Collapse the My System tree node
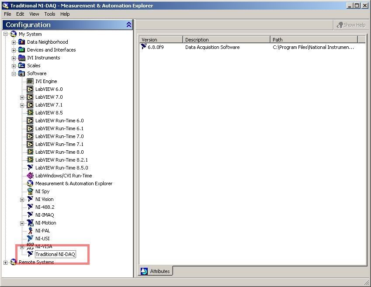This screenshot has height=287, width=371. [5, 35]
